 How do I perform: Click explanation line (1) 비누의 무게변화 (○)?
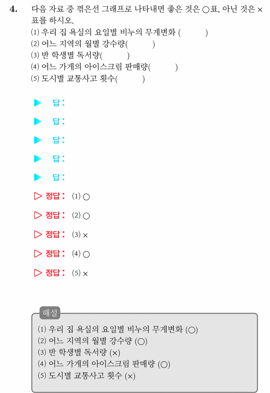(x=118, y=329)
